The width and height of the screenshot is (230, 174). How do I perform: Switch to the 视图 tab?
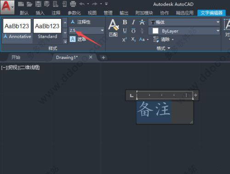click(92, 13)
